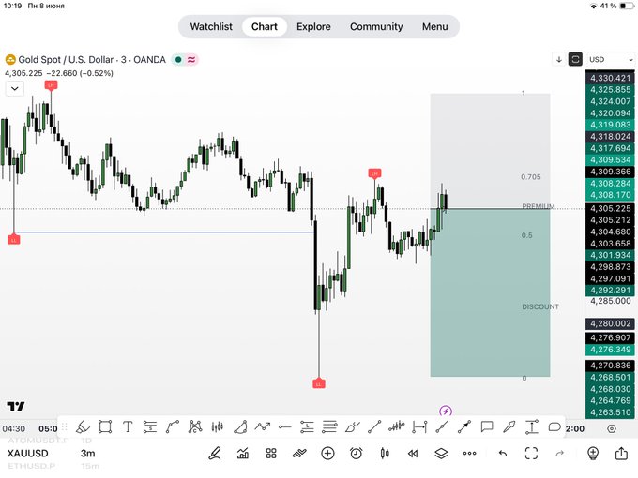638x478 pixels.
Task: Toggle the green market status indicator dot
Action: (178, 60)
